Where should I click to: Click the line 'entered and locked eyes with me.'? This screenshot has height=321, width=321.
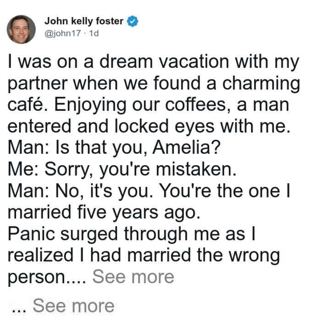[x=149, y=126]
